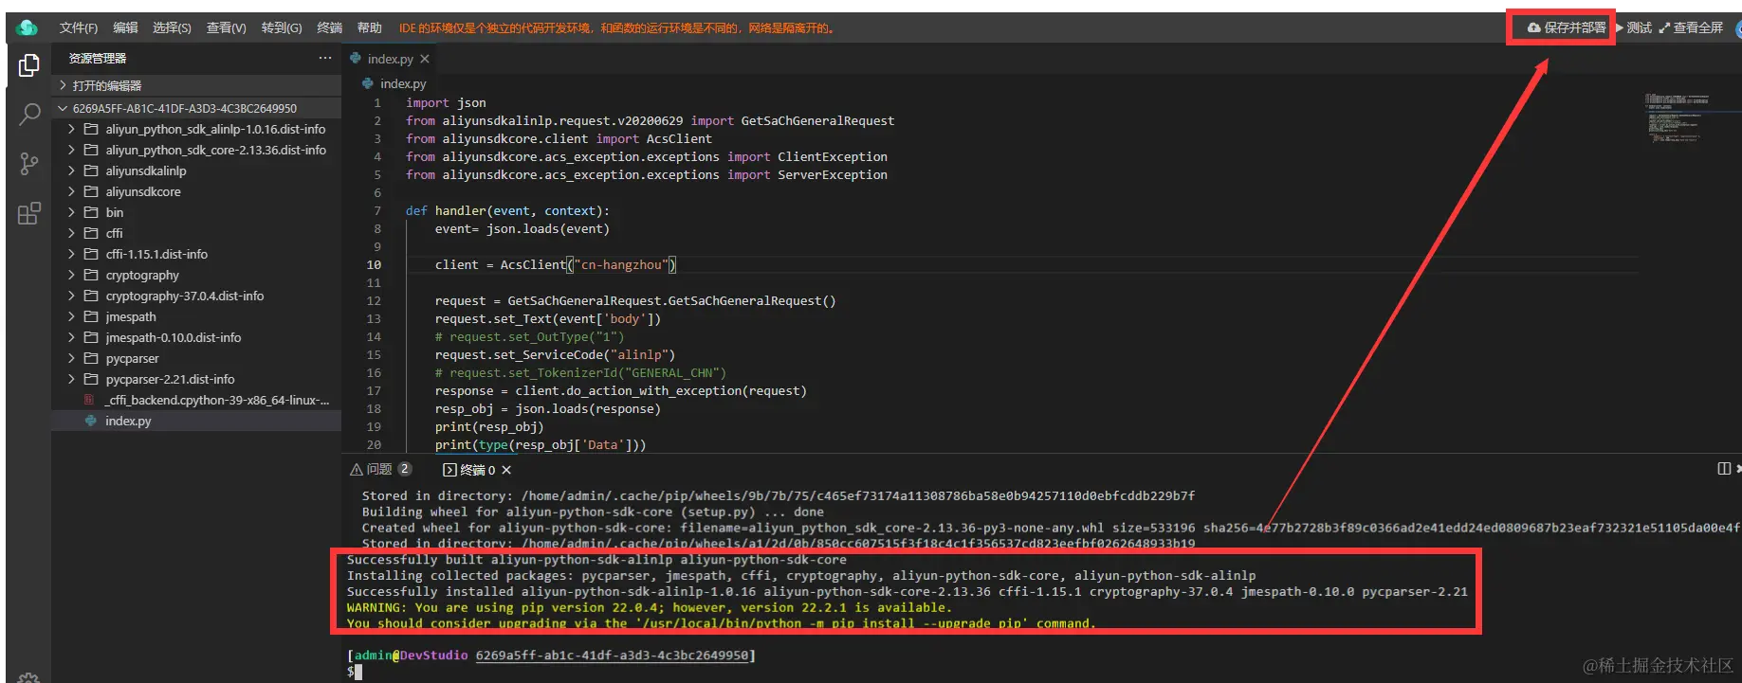Click 保存并部署 save and deploy button
This screenshot has height=683, width=1742.
(1566, 27)
